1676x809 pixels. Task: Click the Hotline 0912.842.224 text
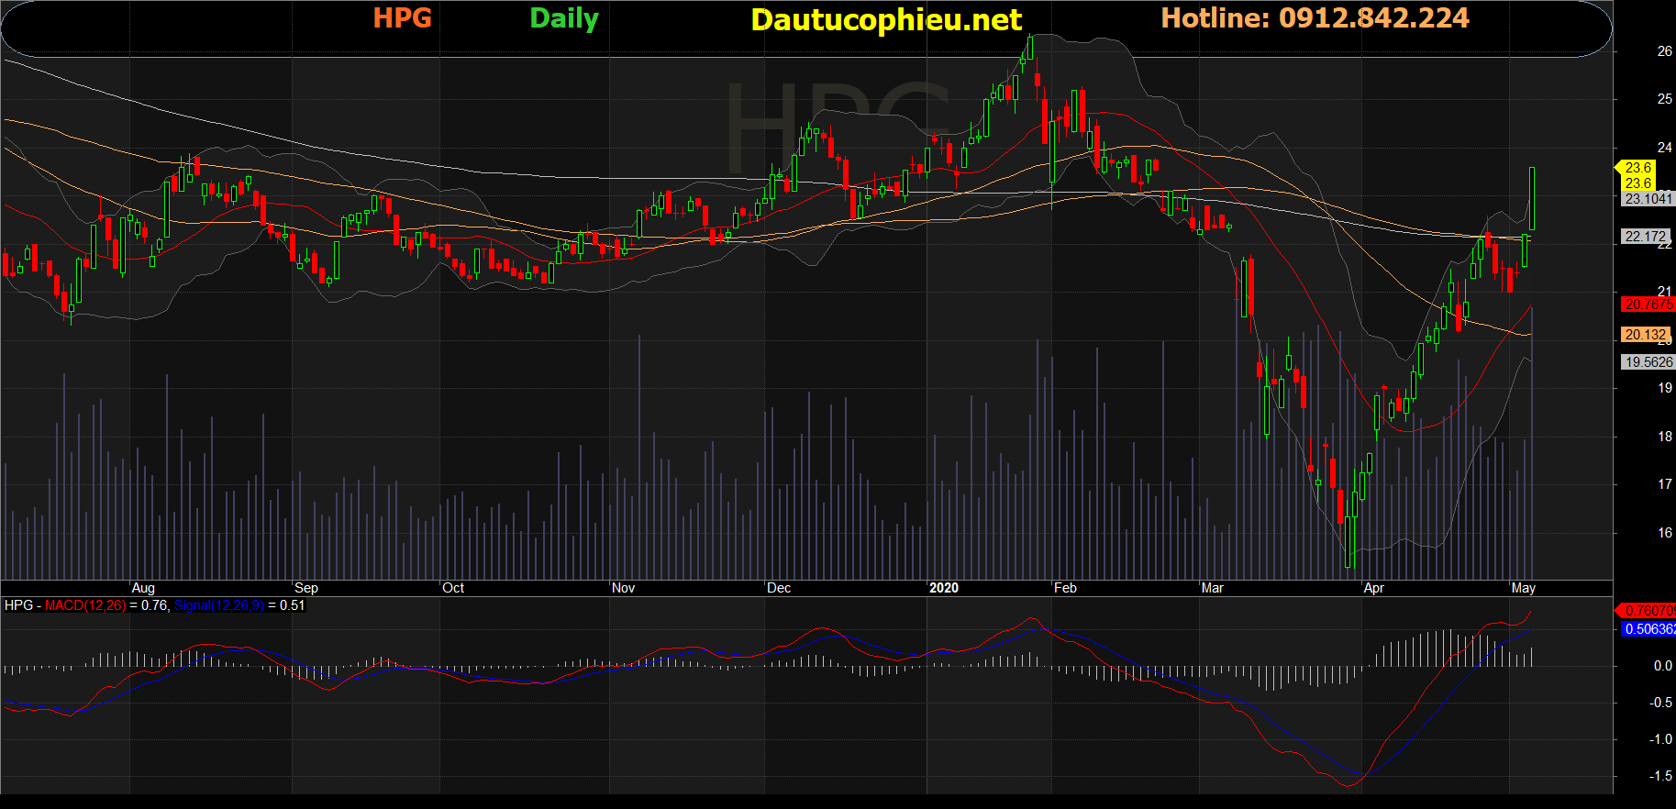point(1314,18)
